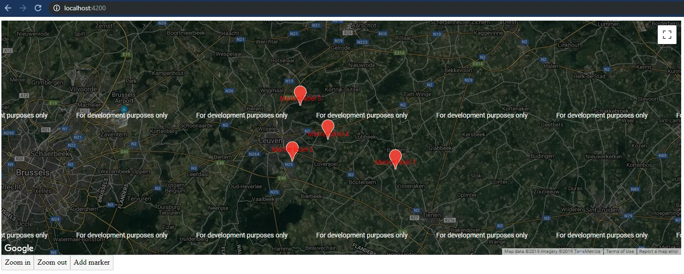Select the Marker label 4 pin

328,130
